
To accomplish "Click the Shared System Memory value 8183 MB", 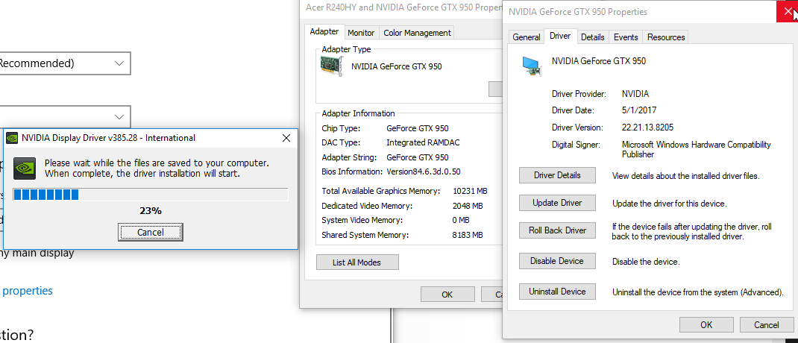I will pos(468,235).
